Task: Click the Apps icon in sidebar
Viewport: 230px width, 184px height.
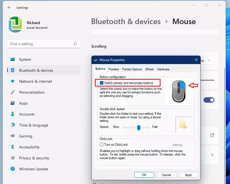Action: pyautogui.click(x=13, y=103)
